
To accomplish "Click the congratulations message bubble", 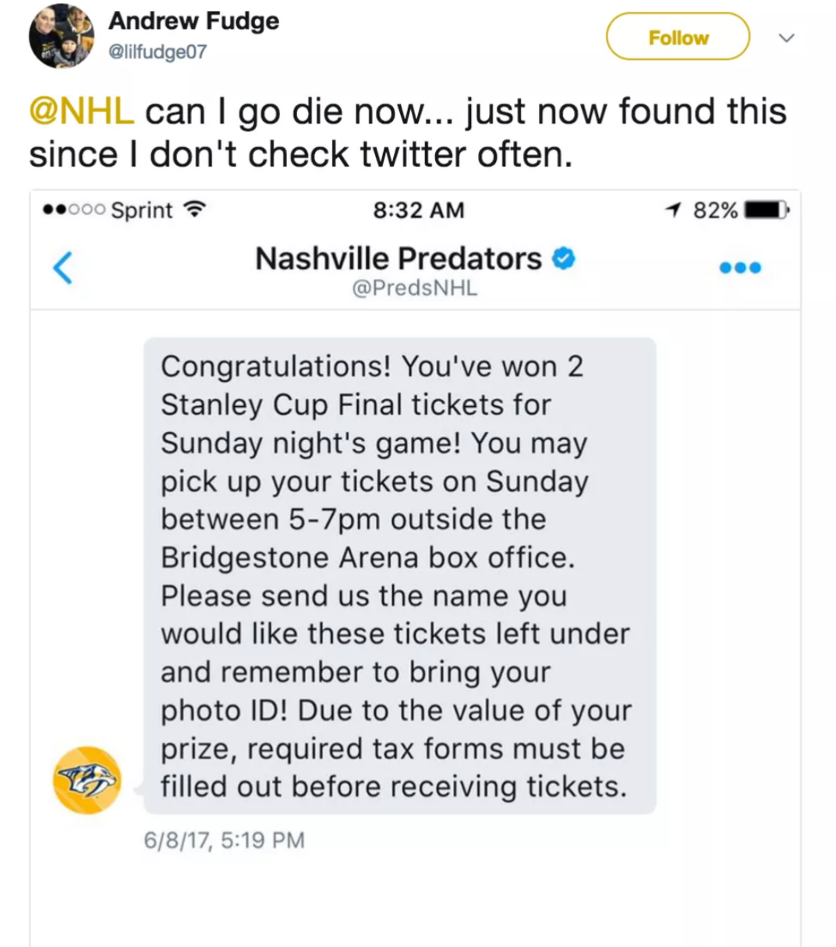I will click(400, 576).
